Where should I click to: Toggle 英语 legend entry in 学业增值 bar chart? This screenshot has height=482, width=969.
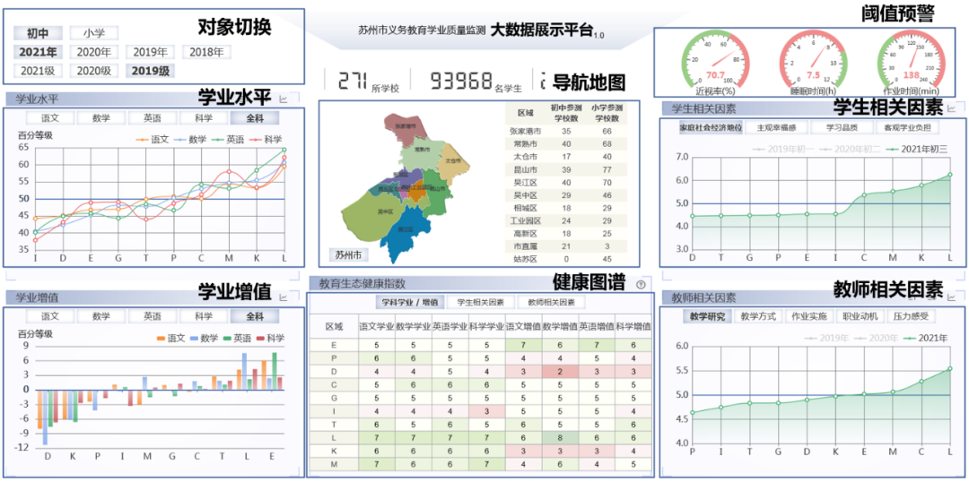pos(239,338)
